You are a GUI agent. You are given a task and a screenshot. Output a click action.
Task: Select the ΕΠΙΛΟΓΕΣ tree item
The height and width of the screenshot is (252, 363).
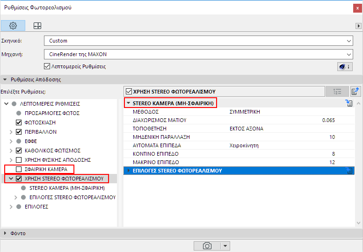(x=36, y=207)
